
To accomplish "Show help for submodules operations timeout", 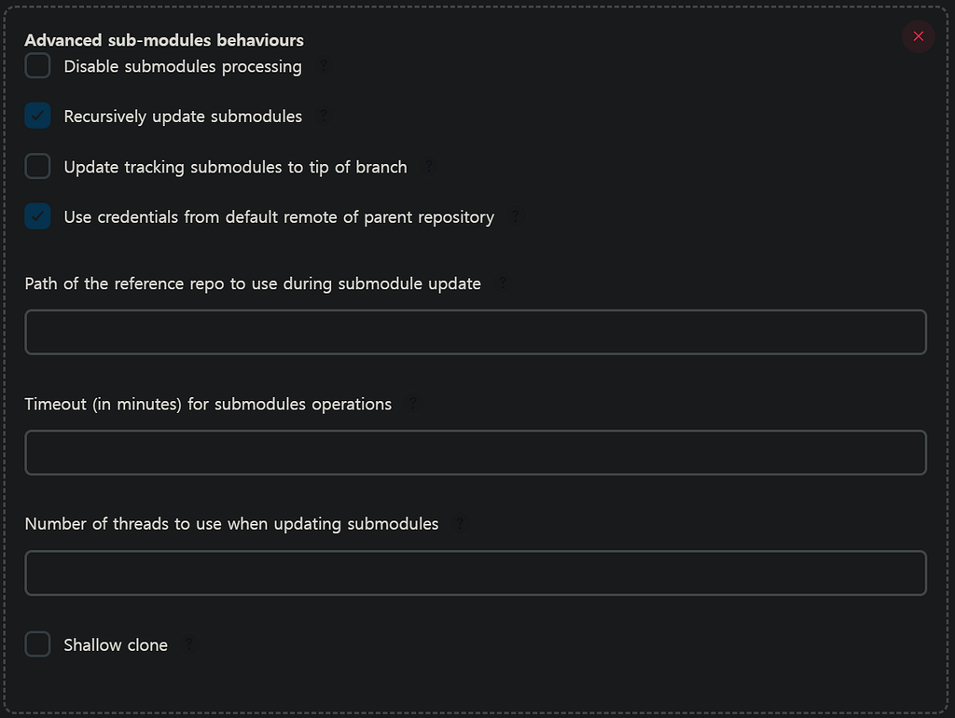I will point(413,404).
